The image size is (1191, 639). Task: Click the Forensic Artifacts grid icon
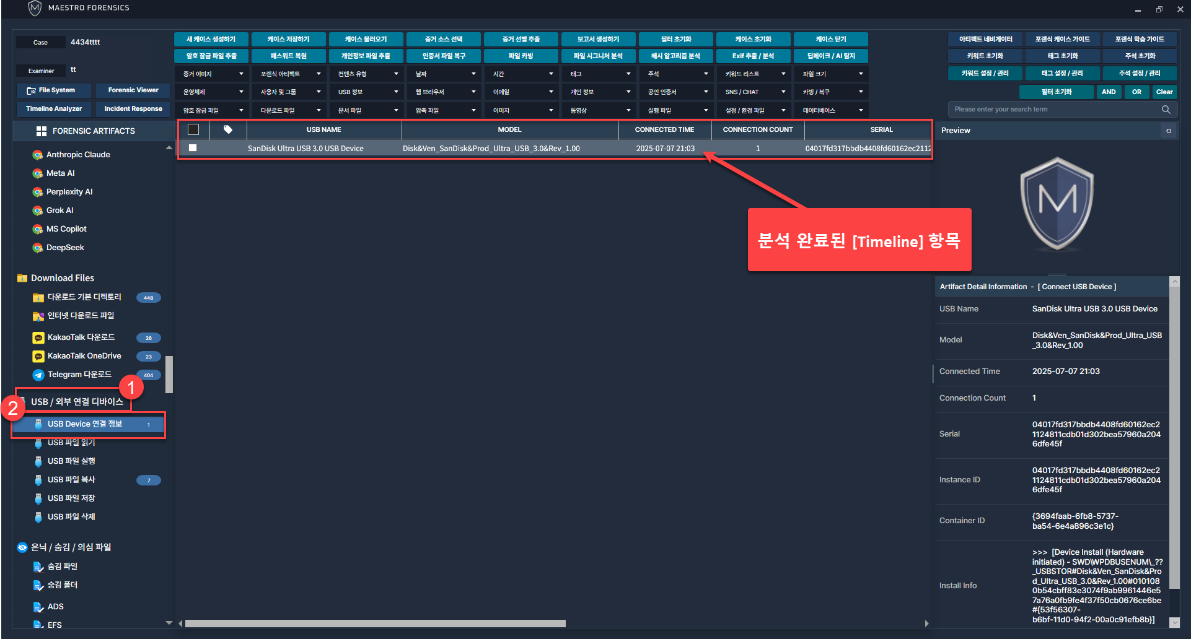coord(42,131)
